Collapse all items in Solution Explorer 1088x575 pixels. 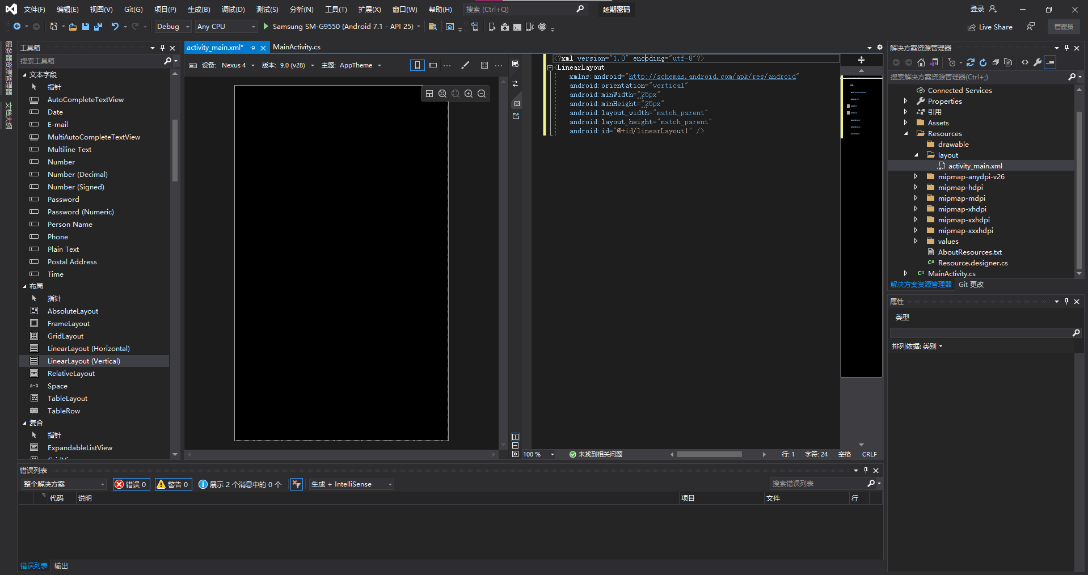[x=996, y=62]
